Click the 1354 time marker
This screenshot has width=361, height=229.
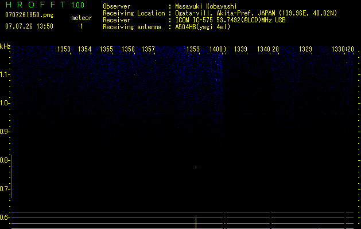pyautogui.click(x=85, y=49)
